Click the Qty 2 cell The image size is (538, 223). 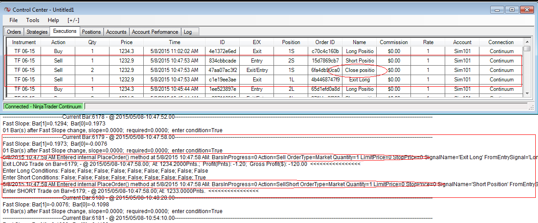tap(92, 70)
